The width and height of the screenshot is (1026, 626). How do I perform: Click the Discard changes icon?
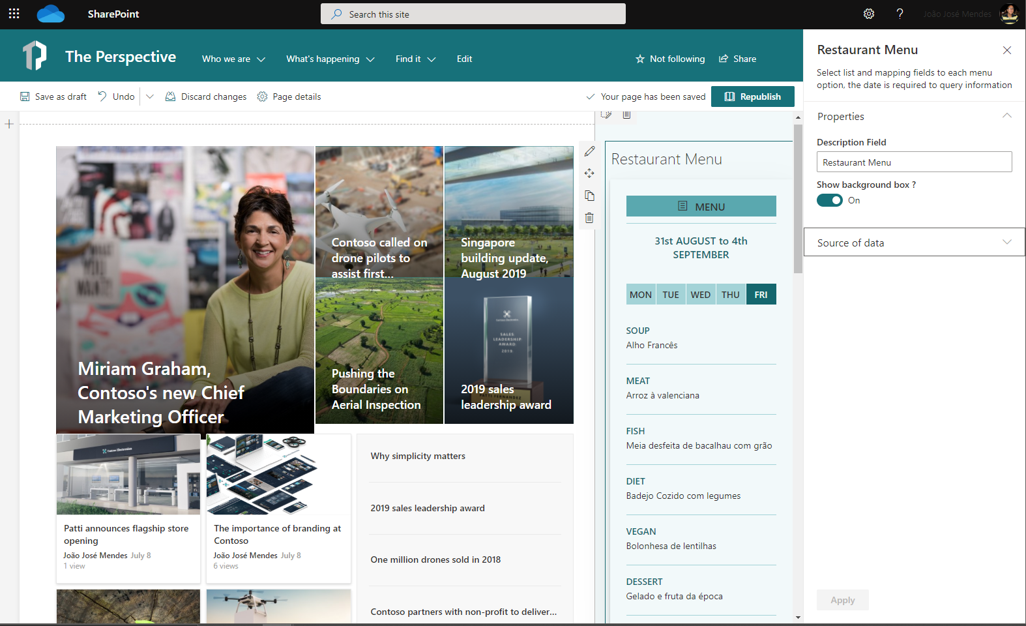coord(170,97)
